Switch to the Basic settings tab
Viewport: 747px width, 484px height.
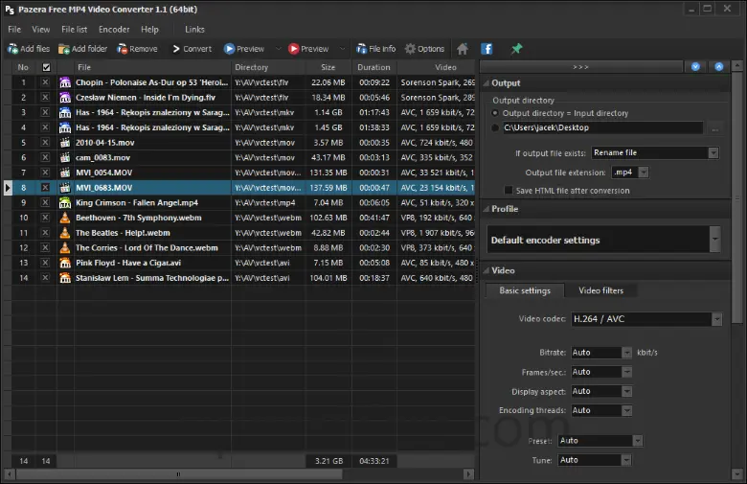(525, 290)
